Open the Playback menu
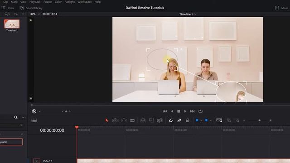Image resolution: width=290 pixels, height=163 pixels. pyautogui.click(x=35, y=2)
